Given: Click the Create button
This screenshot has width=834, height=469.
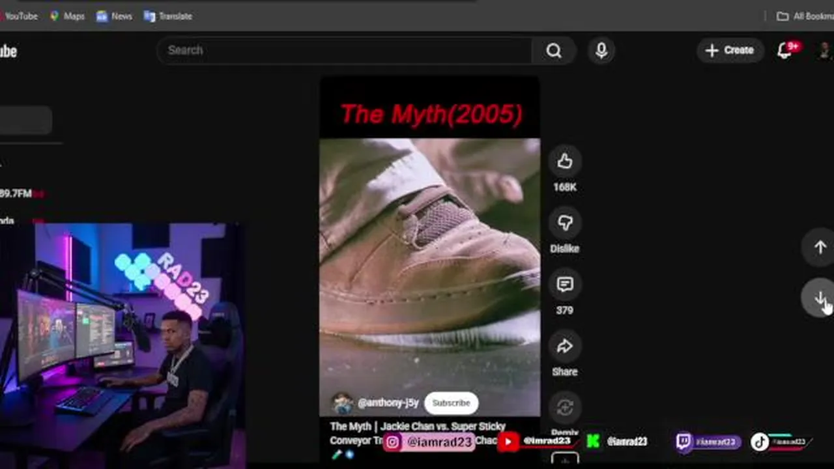Looking at the screenshot, I should tap(730, 50).
